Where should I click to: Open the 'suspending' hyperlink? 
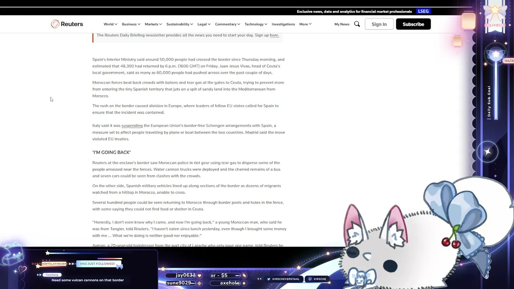pos(132,126)
